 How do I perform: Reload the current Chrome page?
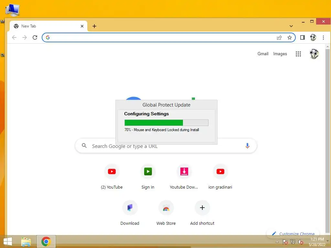(x=35, y=37)
